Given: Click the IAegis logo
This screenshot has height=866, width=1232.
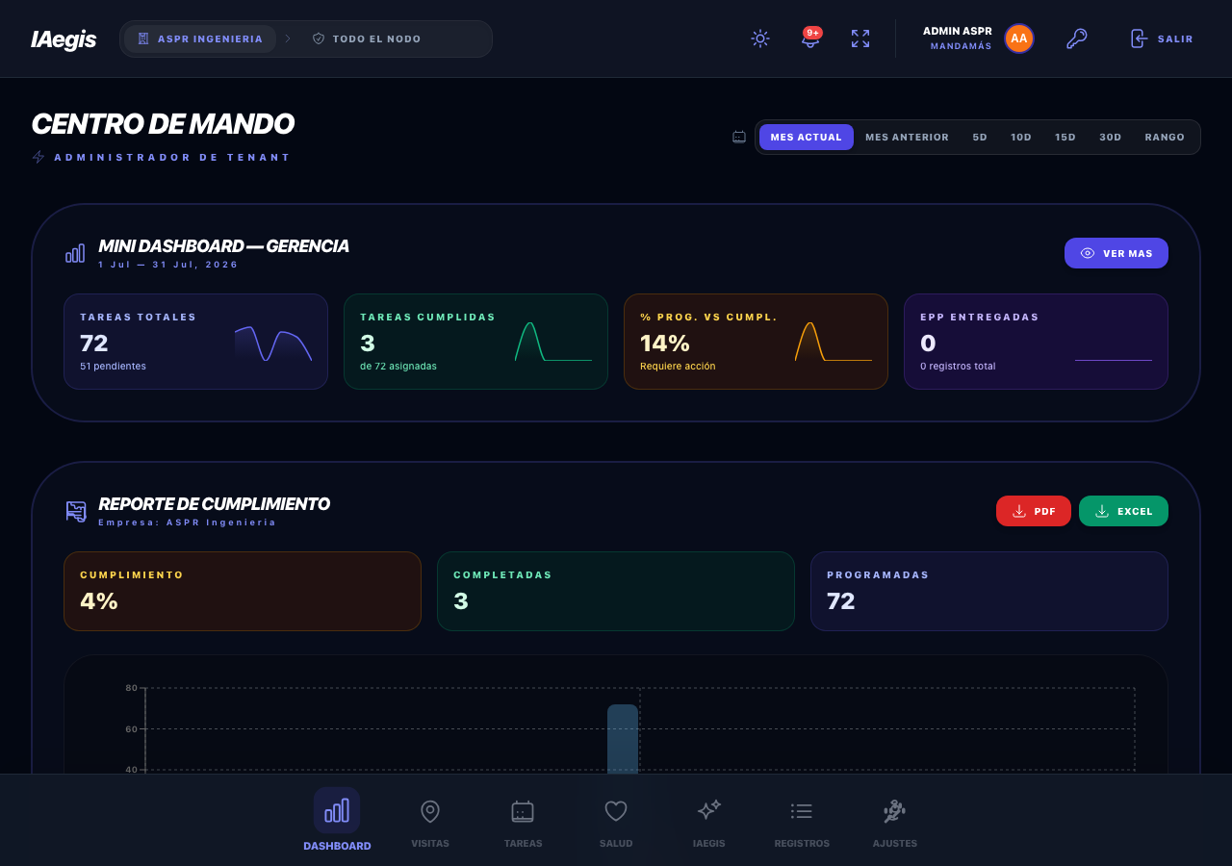Looking at the screenshot, I should click(x=64, y=39).
